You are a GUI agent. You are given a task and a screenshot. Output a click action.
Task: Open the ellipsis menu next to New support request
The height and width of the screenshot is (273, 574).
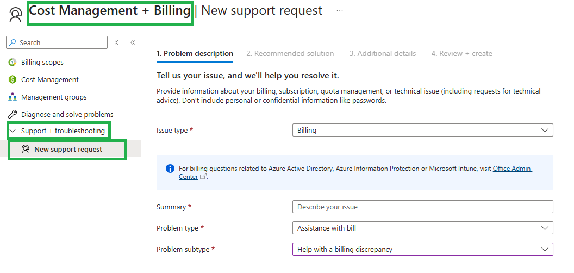(340, 10)
